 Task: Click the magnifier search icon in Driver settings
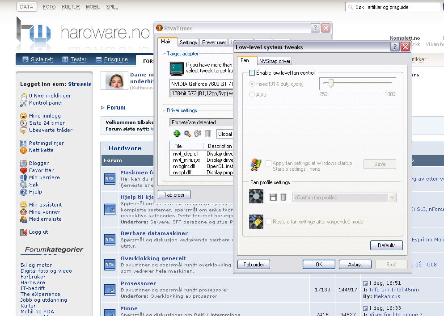tap(187, 134)
